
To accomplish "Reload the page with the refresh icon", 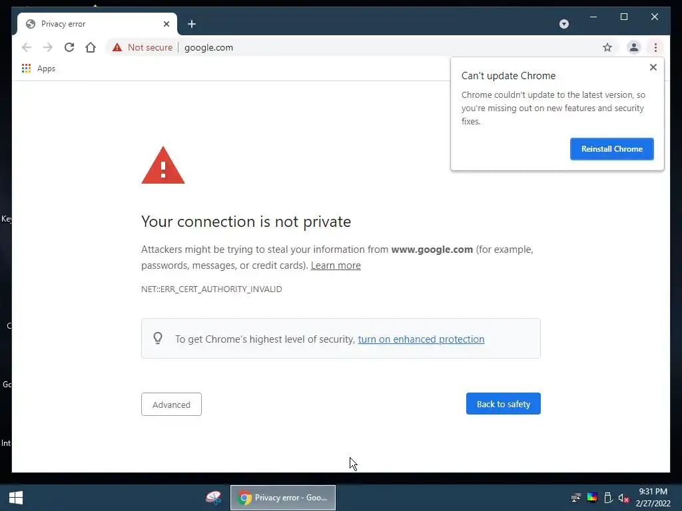I will point(69,47).
